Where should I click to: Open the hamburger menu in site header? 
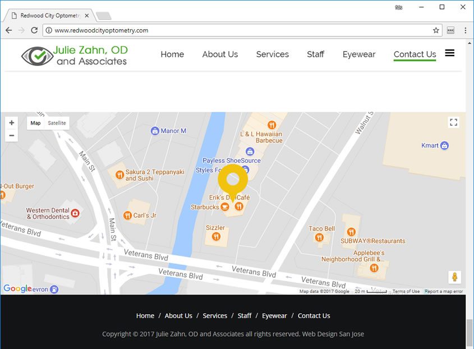pyautogui.click(x=449, y=53)
